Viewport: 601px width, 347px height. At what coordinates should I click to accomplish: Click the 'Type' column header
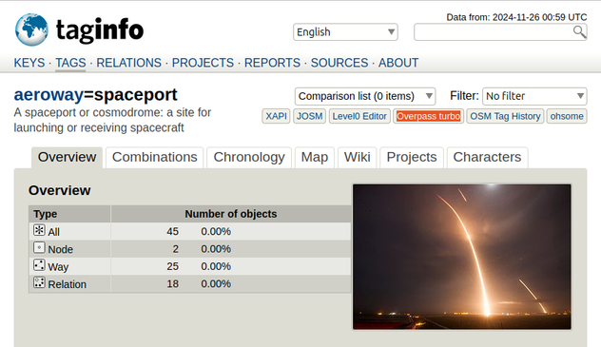pyautogui.click(x=46, y=214)
